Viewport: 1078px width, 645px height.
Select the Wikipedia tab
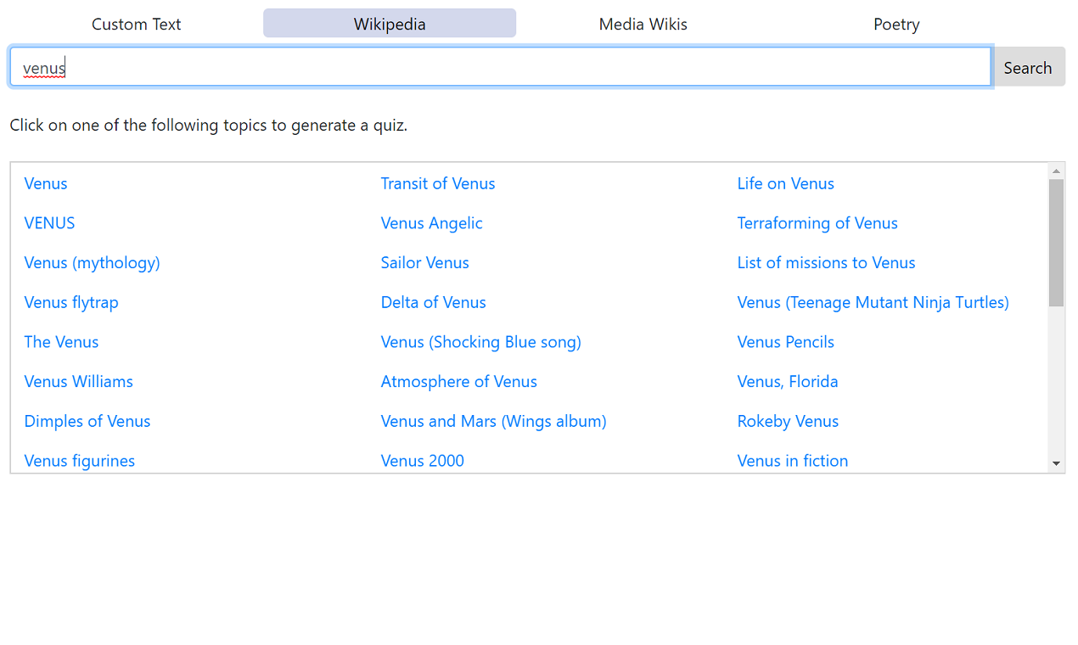tap(389, 23)
